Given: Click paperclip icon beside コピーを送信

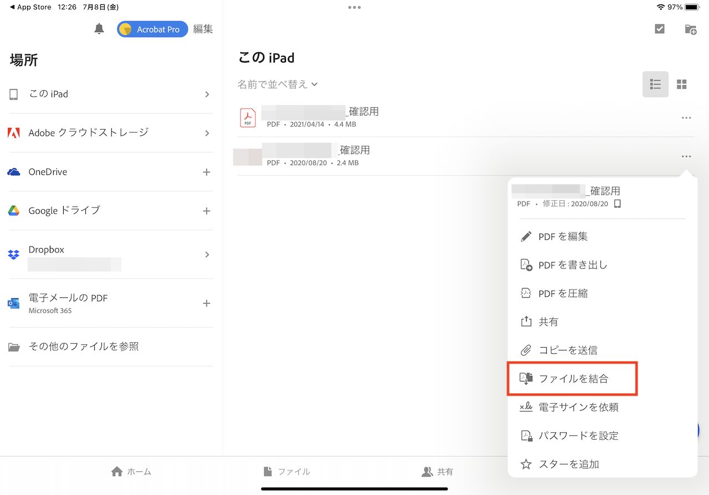Looking at the screenshot, I should point(526,350).
